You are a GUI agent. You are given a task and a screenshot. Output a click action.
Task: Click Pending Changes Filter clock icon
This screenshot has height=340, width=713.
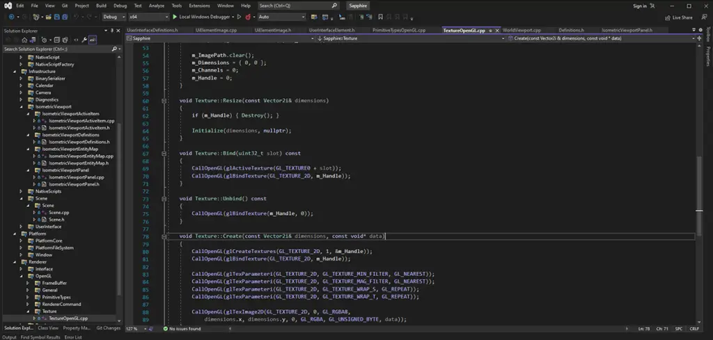pyautogui.click(x=44, y=40)
